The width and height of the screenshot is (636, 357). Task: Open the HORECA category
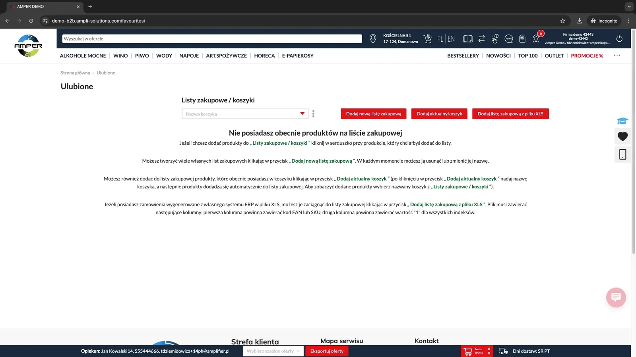(x=264, y=56)
